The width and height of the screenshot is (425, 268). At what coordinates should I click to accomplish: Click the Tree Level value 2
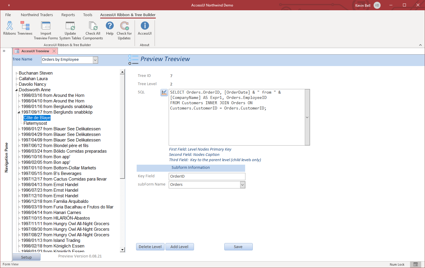(x=171, y=84)
